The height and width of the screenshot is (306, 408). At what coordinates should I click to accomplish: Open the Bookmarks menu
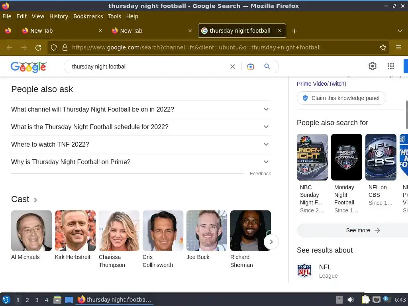(x=88, y=16)
